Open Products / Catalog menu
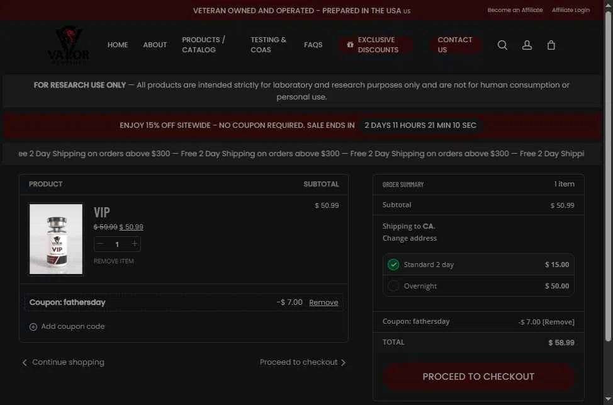613x405 pixels. [x=204, y=45]
